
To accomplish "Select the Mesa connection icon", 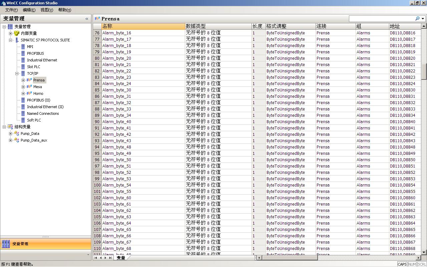I will [29, 87].
